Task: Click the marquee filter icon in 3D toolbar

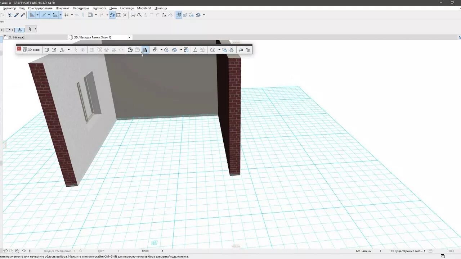Action: pyautogui.click(x=155, y=50)
